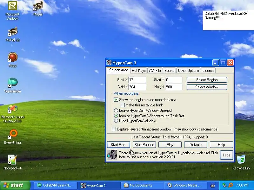Click the green network tray icon
Image resolution: width=254 pixels, height=190 pixels.
[224, 185]
